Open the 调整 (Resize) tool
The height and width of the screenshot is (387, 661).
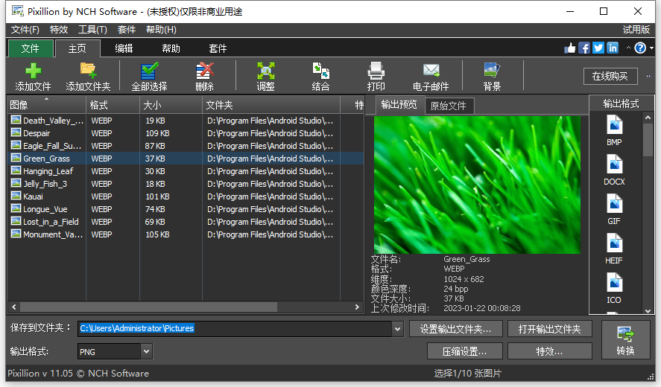tap(265, 76)
